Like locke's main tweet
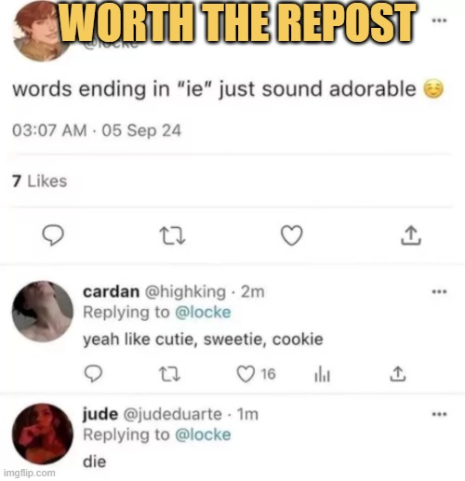This screenshot has height=481, width=465. click(291, 235)
